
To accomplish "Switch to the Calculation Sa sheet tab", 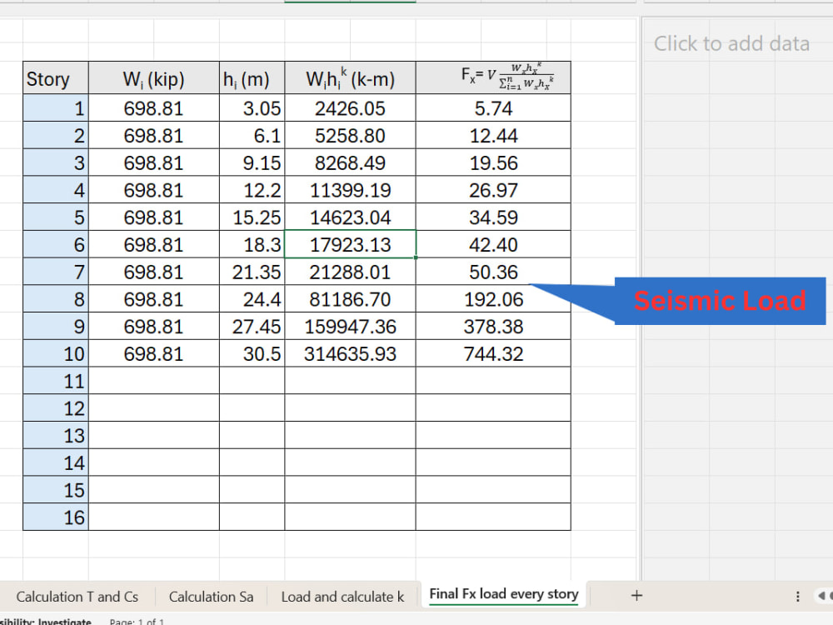I will [211, 597].
